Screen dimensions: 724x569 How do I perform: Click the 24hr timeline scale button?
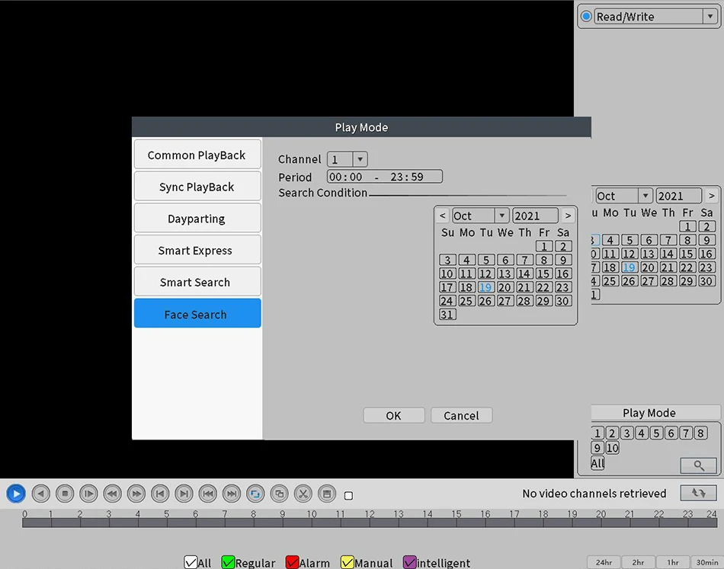tap(603, 561)
